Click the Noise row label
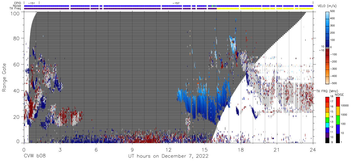This screenshot has height=162, width=352. [x=17, y=6]
